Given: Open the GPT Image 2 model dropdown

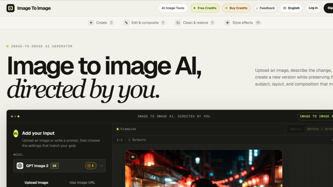Looking at the screenshot, I should click(59, 166).
